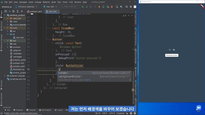This screenshot has width=205, height=115.
Task: Open the Build menu
Action: [x=54, y=2]
